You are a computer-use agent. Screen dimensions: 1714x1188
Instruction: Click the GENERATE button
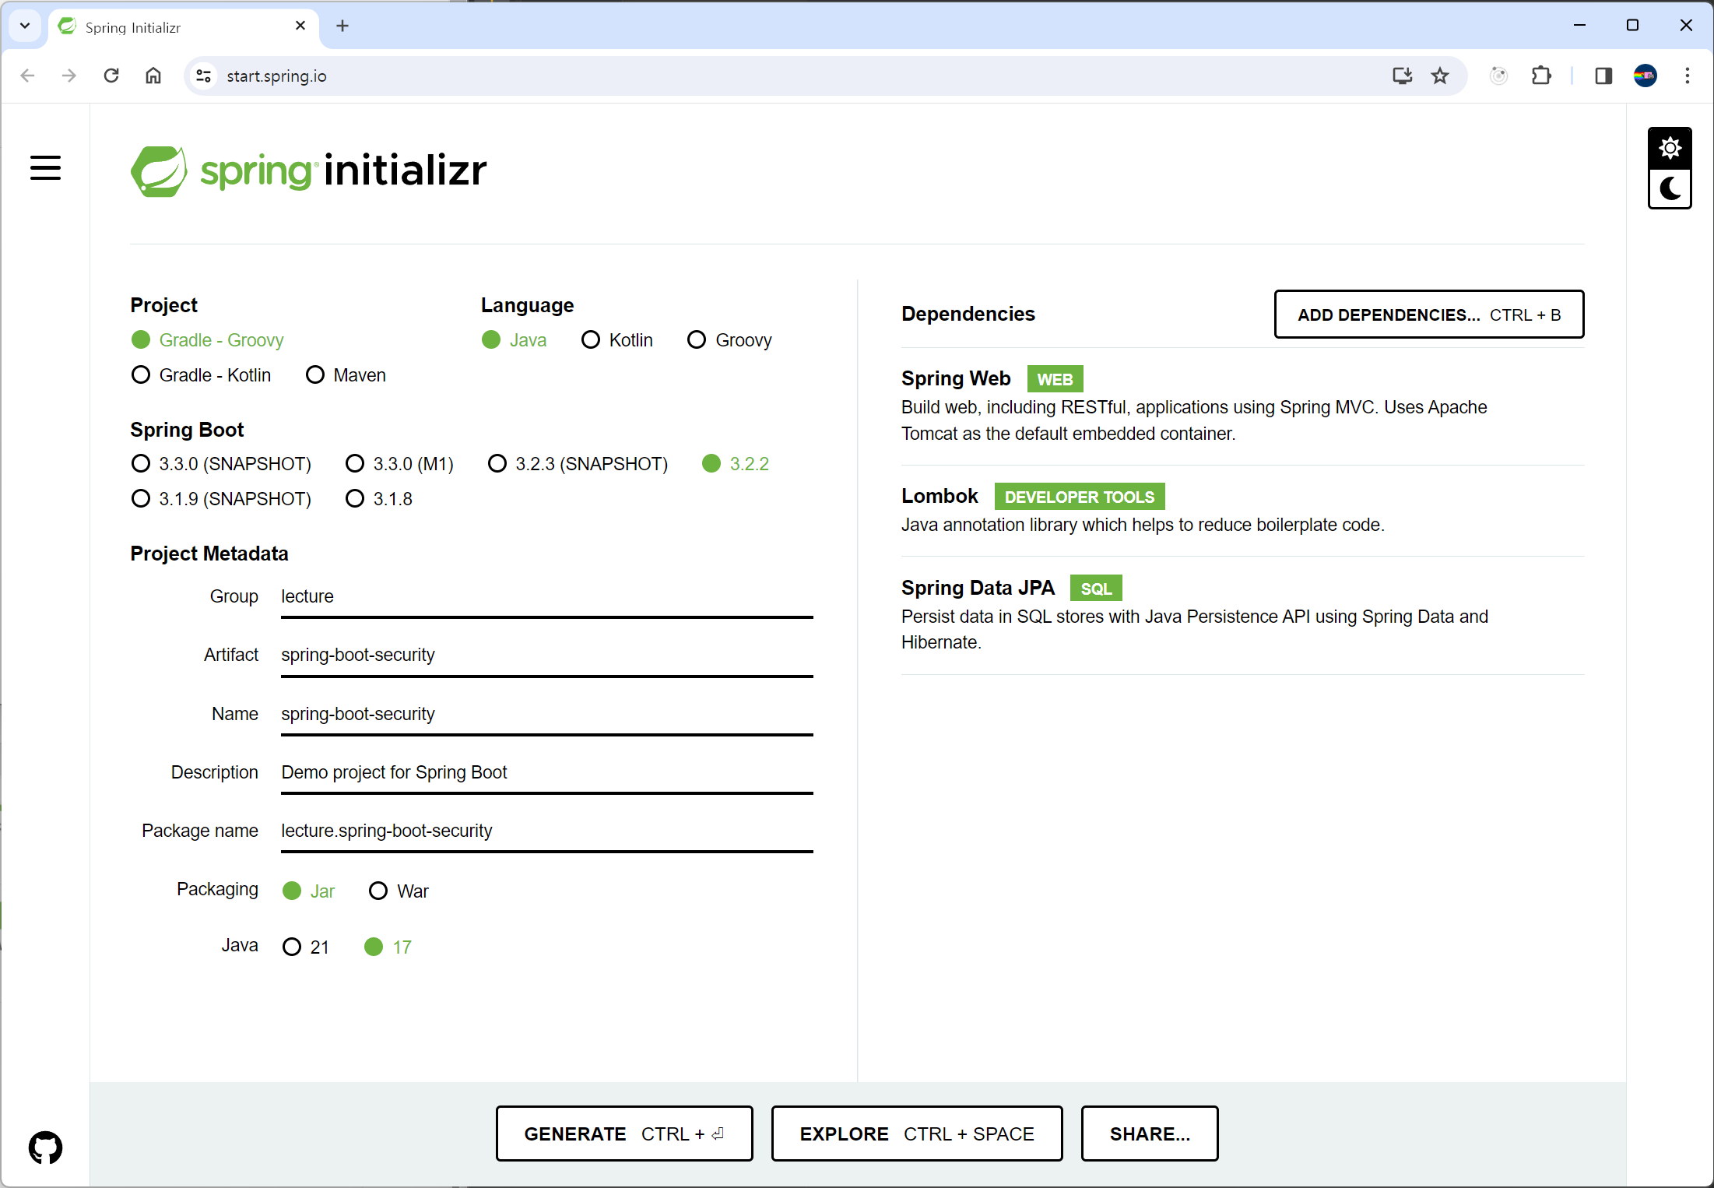tap(623, 1134)
